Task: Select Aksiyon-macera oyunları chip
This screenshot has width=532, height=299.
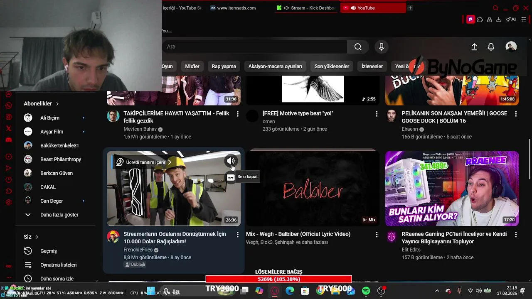Action: coord(275,66)
